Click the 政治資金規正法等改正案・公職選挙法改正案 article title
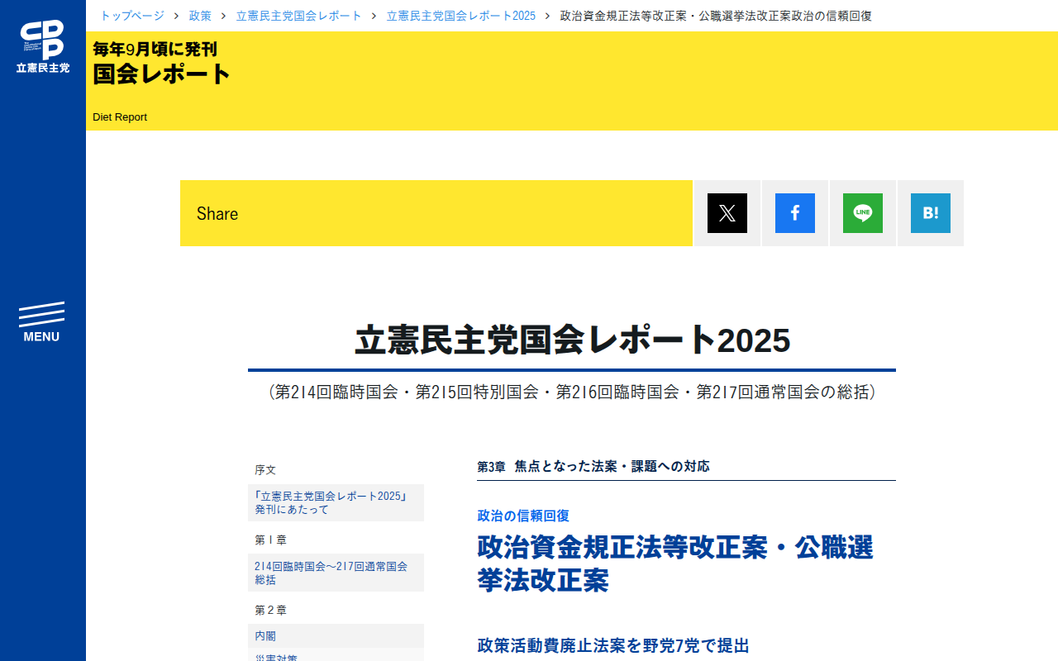 (x=675, y=564)
